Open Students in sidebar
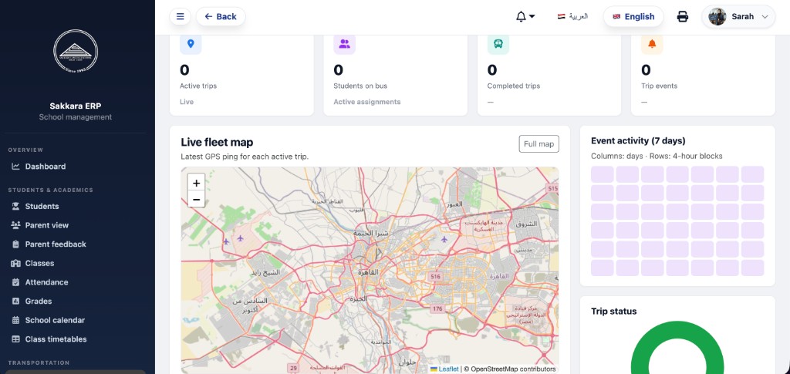This screenshot has height=374, width=790. [x=76, y=207]
